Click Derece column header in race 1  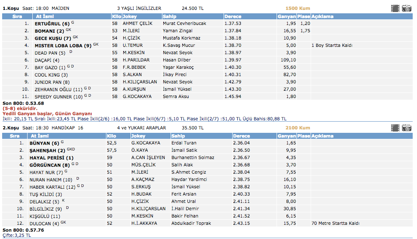pos(233,16)
